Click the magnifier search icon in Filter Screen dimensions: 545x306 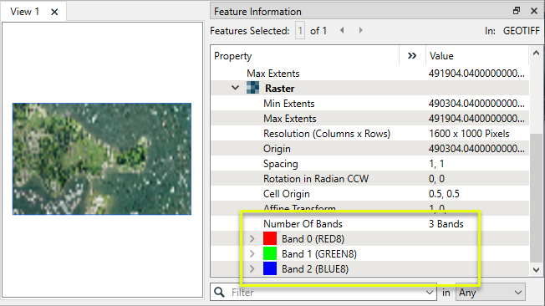[219, 293]
